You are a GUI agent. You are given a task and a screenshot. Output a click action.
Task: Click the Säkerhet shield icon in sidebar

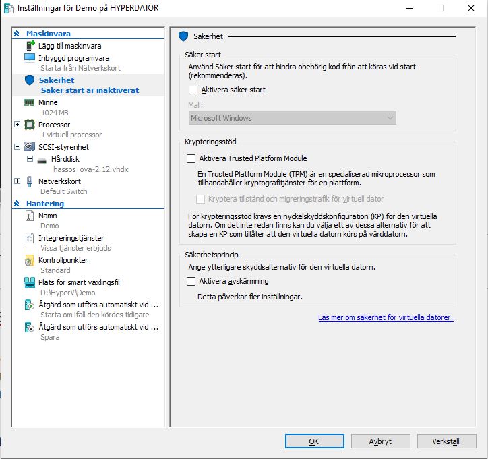point(30,80)
